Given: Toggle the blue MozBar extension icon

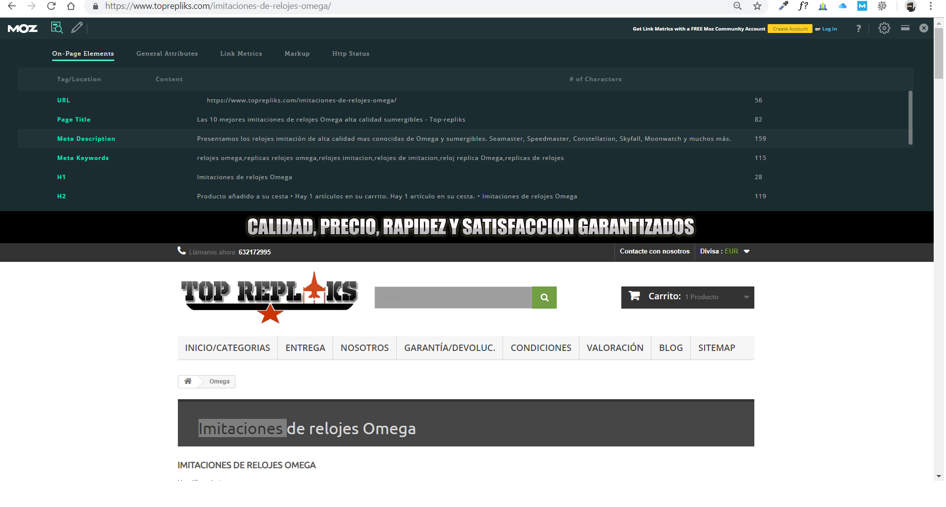Looking at the screenshot, I should [x=862, y=6].
